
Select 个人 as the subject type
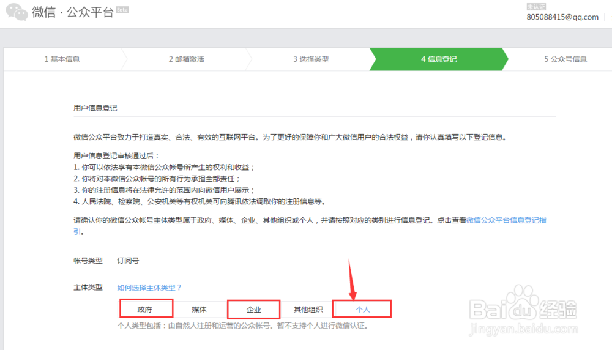point(362,309)
